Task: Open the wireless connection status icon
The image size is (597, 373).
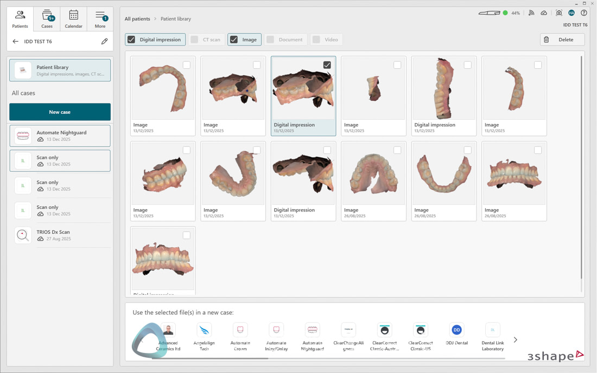Action: 531,12
